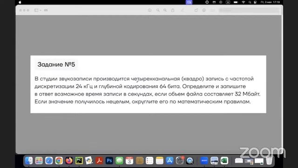
Task: Click the word "четырехканальная" in the task
Action: [x=155, y=79]
